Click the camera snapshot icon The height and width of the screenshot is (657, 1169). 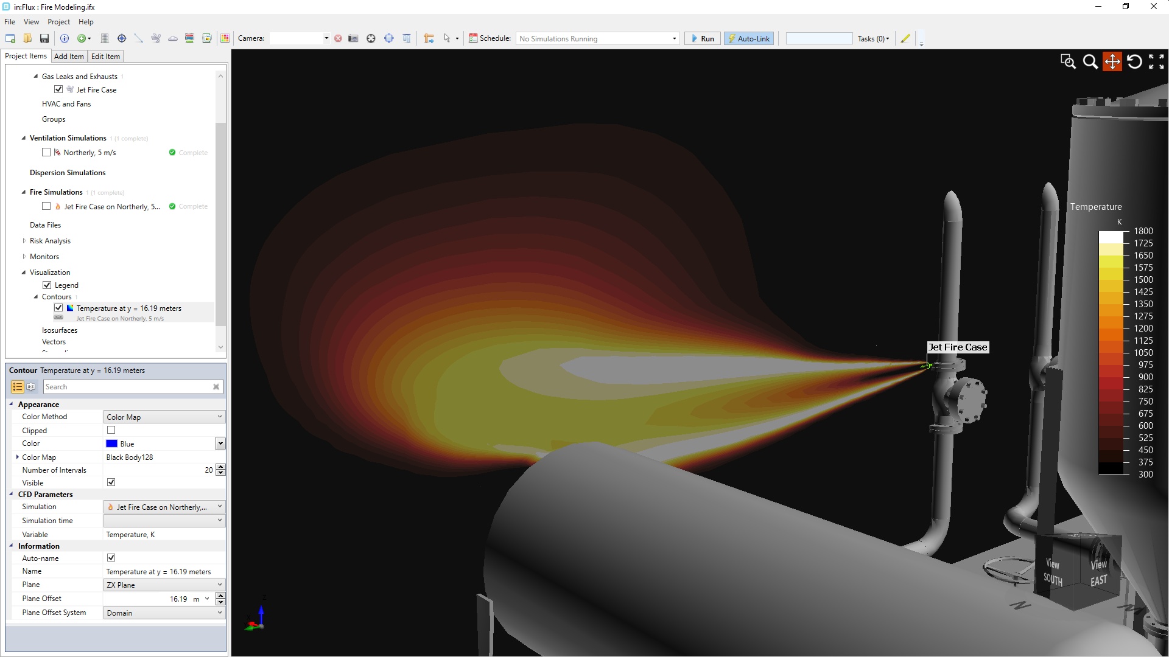[353, 38]
